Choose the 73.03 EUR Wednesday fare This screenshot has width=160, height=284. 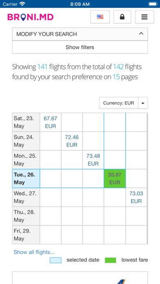(x=136, y=197)
